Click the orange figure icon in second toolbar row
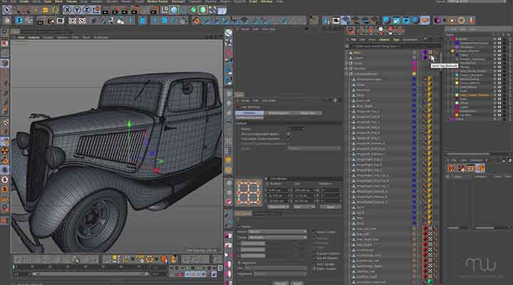This screenshot has width=513, height=285. point(196,20)
